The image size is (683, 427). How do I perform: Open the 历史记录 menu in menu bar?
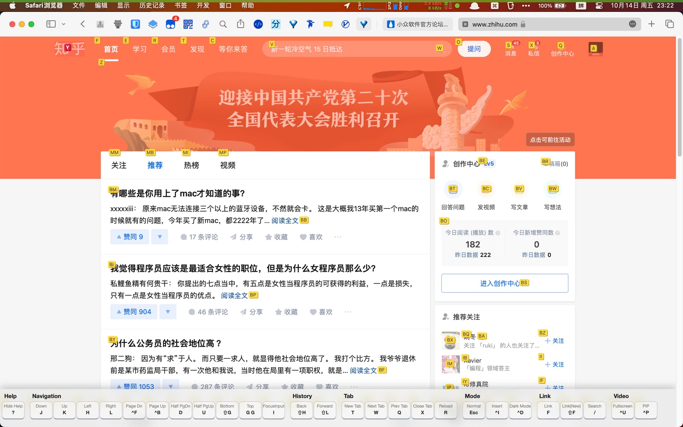(152, 5)
